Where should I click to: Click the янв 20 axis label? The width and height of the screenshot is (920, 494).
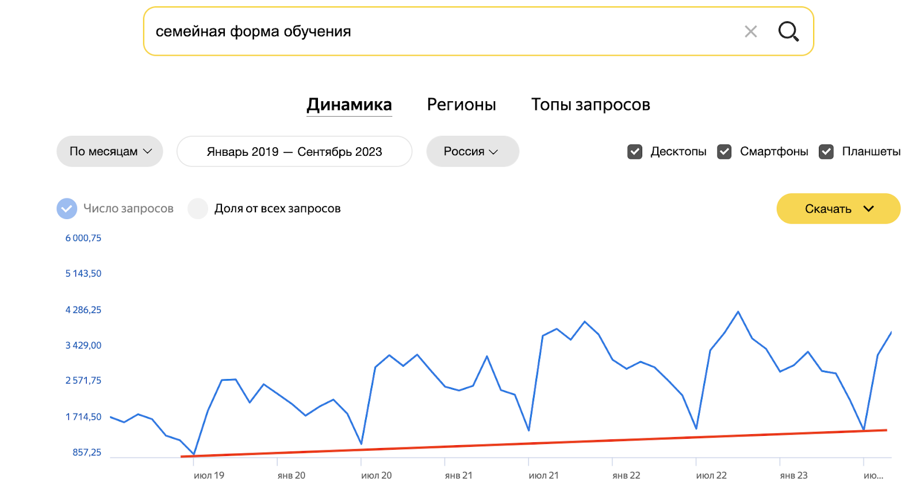292,476
